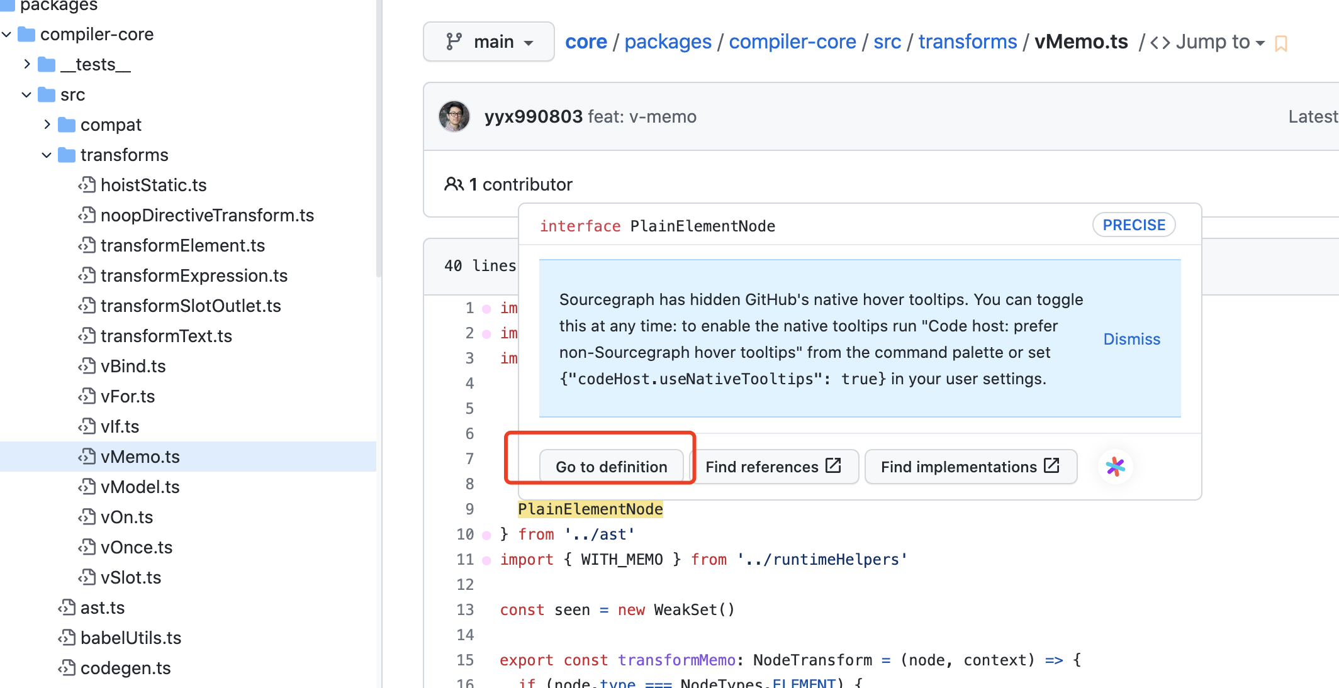This screenshot has width=1339, height=688.
Task: Click the external link icon on Find references
Action: pos(834,465)
